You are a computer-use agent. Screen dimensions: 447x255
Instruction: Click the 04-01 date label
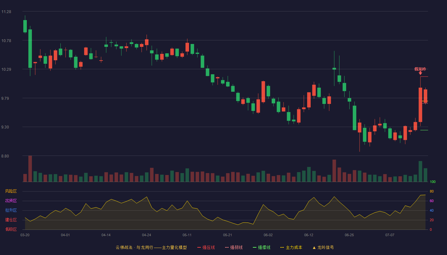click(x=65, y=235)
